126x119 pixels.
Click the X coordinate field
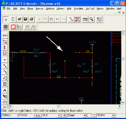coord(9,115)
